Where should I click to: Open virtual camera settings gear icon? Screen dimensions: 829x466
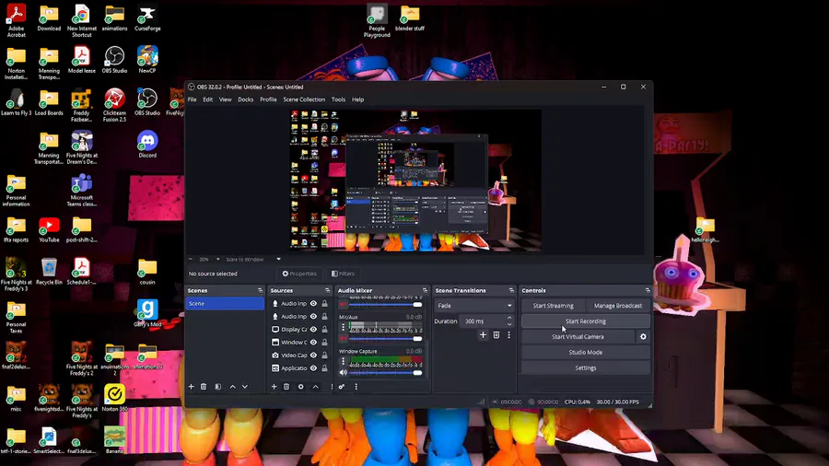[643, 336]
